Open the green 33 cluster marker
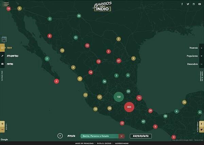This screenshot has height=145, width=204. click(128, 91)
